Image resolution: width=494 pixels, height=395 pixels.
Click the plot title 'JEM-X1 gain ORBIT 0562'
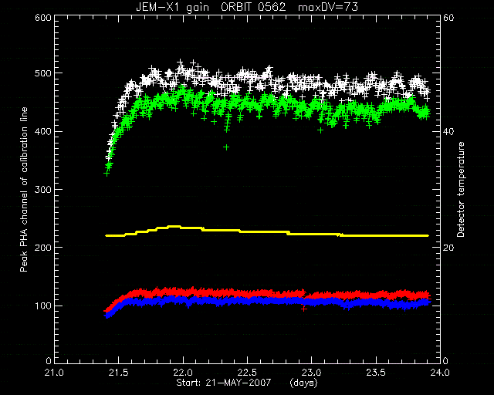tap(211, 7)
